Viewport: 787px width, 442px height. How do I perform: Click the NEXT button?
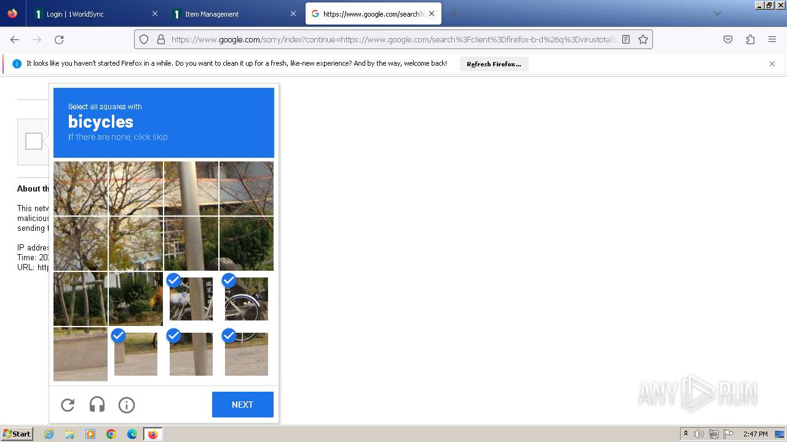(x=243, y=405)
